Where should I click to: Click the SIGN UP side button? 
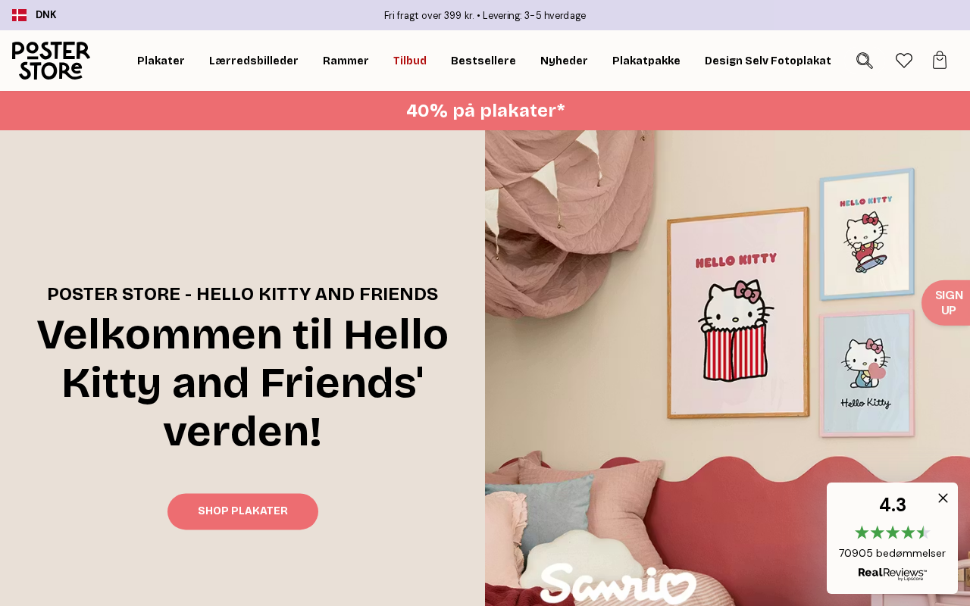click(947, 303)
